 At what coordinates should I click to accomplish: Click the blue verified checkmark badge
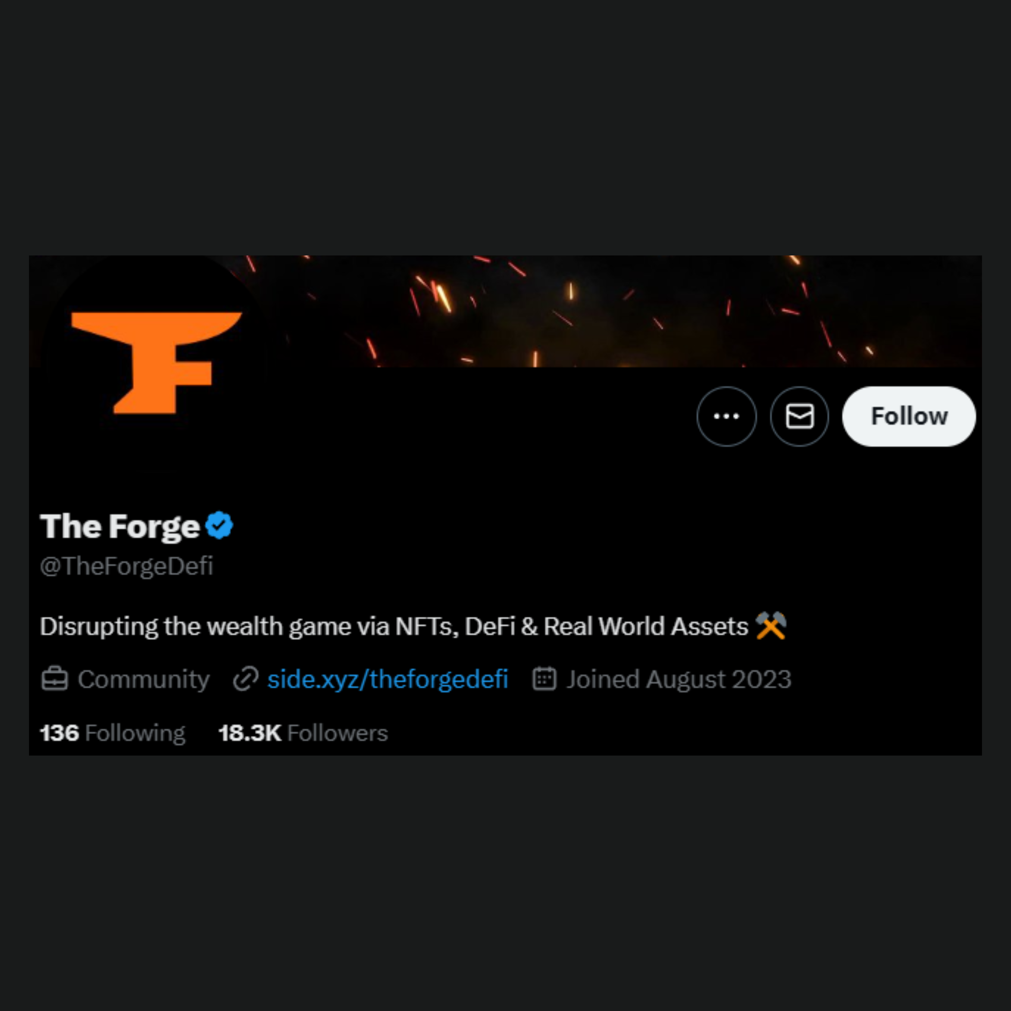(219, 525)
